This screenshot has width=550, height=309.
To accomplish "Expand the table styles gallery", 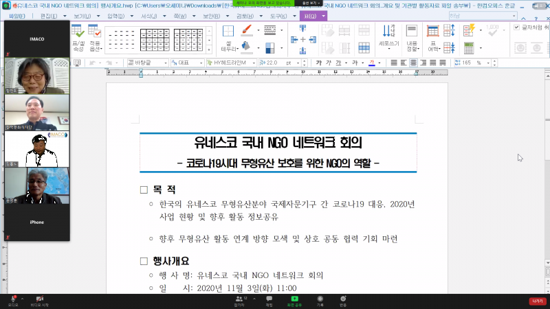I will tap(210, 49).
